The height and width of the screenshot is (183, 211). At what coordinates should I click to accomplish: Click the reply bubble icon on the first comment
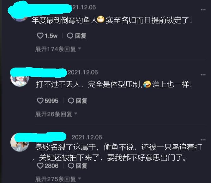coord(70,36)
